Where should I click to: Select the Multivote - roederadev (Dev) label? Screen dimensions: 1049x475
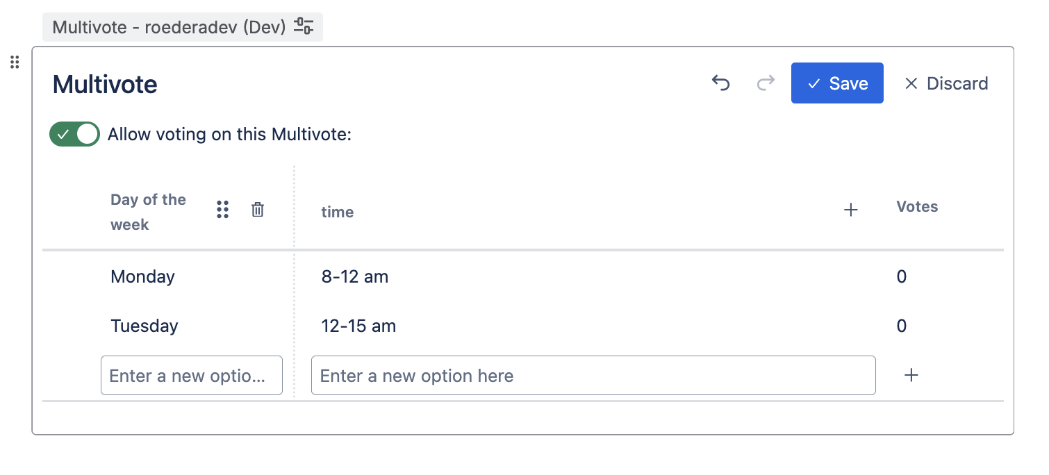tap(169, 27)
